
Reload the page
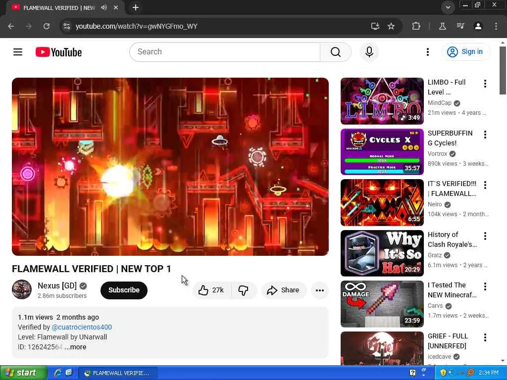tap(47, 26)
